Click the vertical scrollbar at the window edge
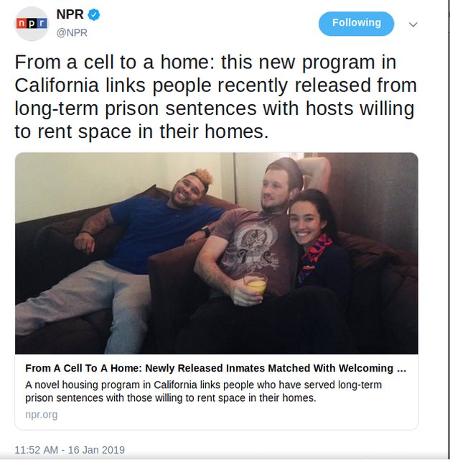The image size is (450, 460). coord(449,230)
